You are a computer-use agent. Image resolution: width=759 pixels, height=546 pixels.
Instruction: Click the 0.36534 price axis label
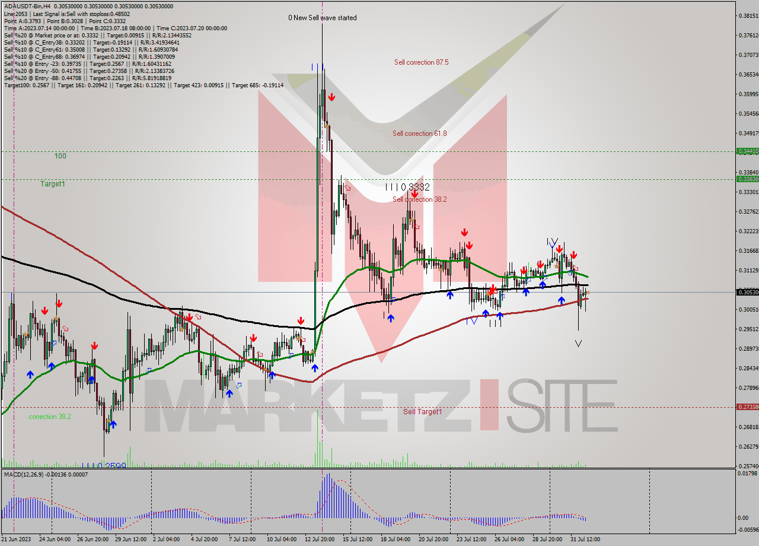[x=748, y=74]
